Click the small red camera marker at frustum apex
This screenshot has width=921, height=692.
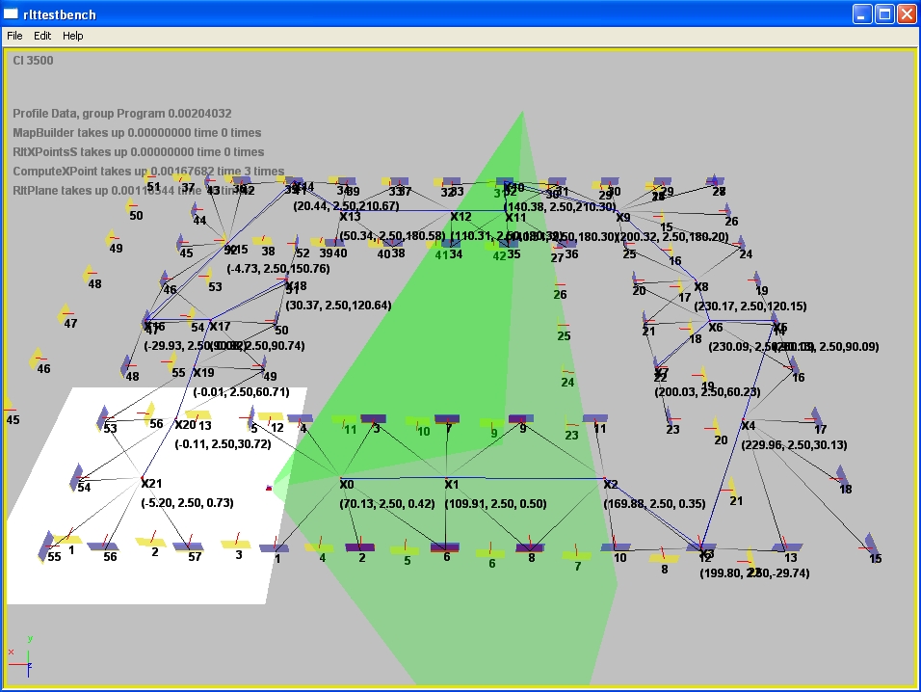tap(269, 489)
